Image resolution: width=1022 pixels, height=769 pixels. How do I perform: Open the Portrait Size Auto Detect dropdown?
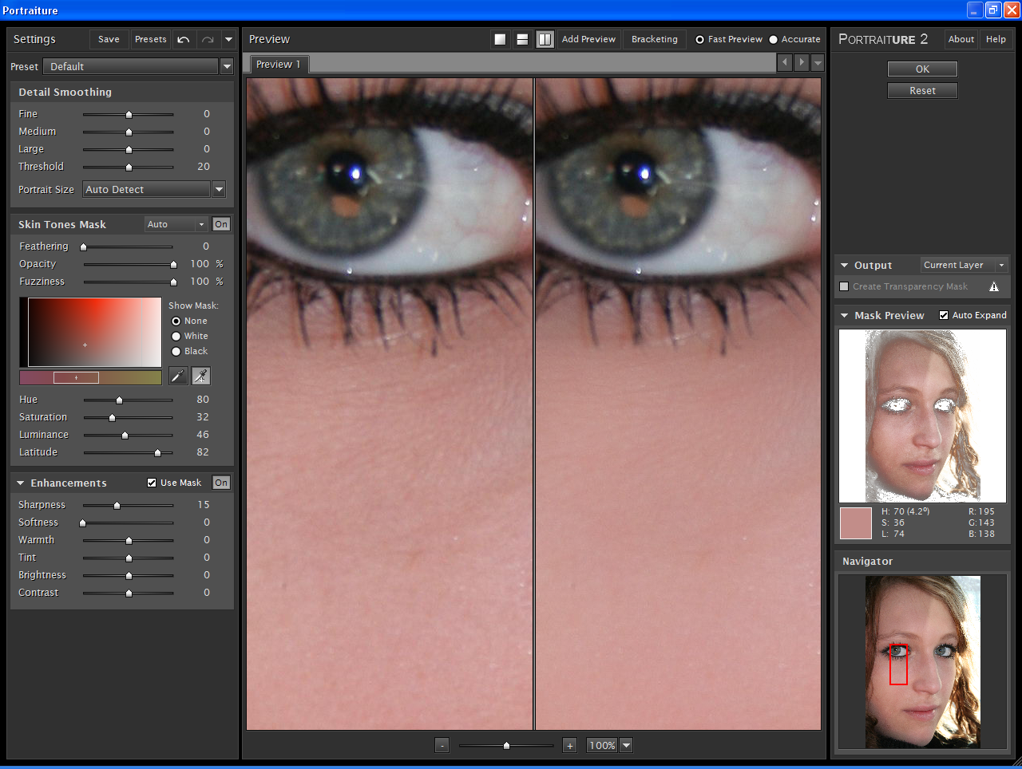219,189
